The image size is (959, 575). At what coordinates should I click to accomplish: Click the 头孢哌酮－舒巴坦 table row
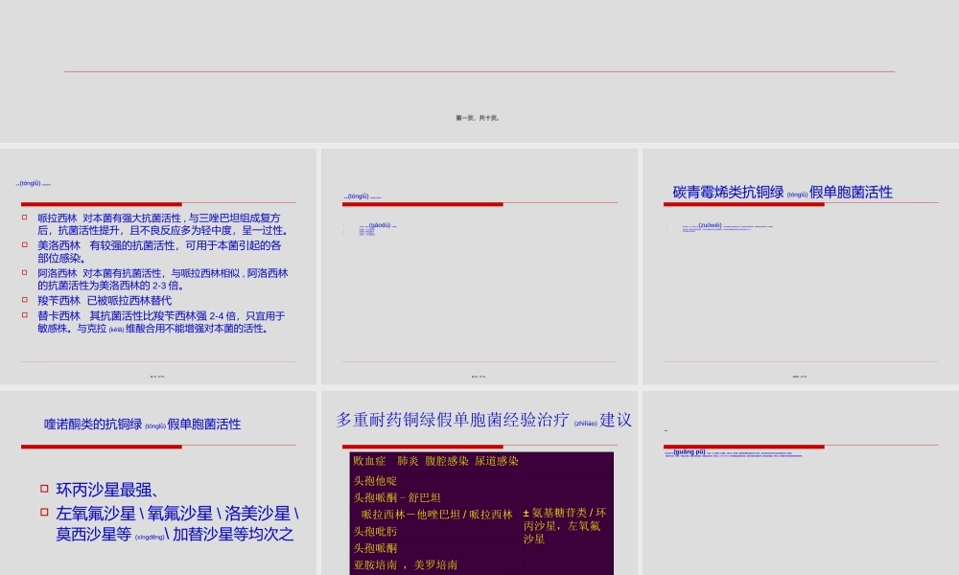pos(397,498)
